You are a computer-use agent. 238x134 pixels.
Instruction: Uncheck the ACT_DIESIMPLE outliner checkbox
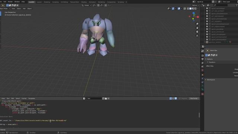click(207, 21)
